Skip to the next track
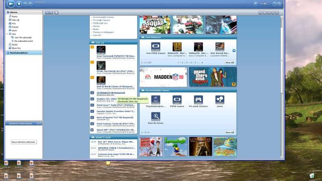The width and height of the screenshot is (322, 181). click(x=30, y=4)
